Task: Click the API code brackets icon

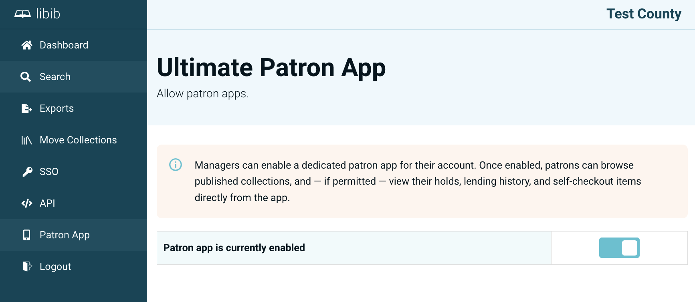Action: [27, 203]
